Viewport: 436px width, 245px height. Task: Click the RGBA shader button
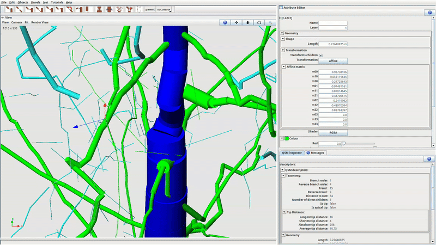tap(333, 132)
